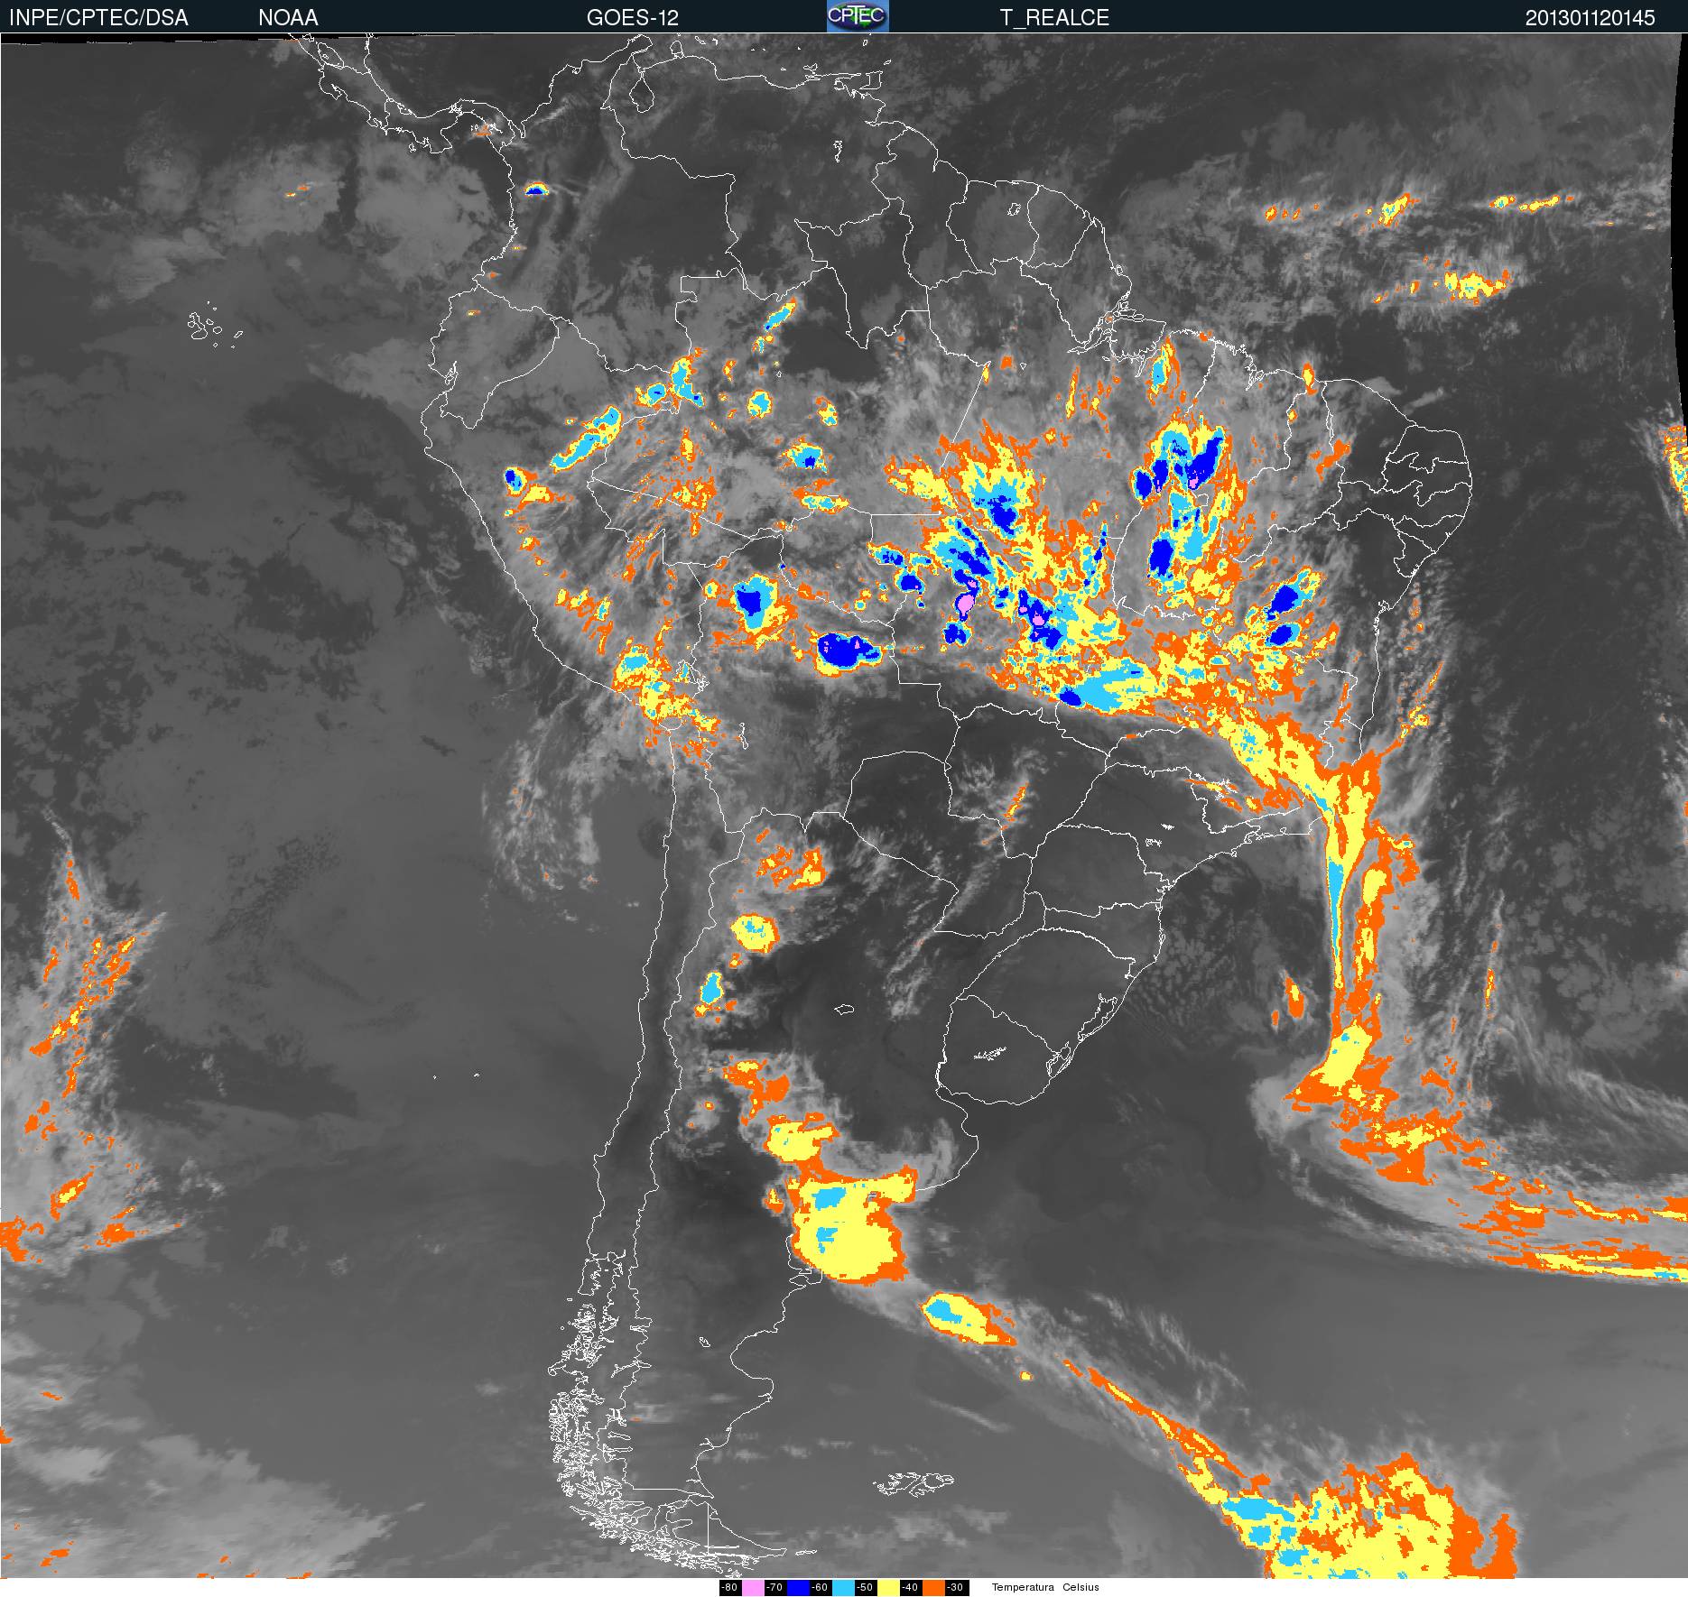Click the INPE/CPTEC/DSA header text
This screenshot has width=1688, height=1597.
[x=98, y=18]
